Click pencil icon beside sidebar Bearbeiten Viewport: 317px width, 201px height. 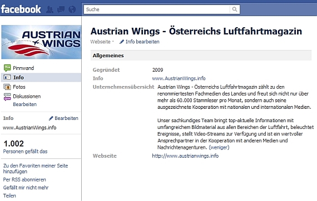(51, 118)
